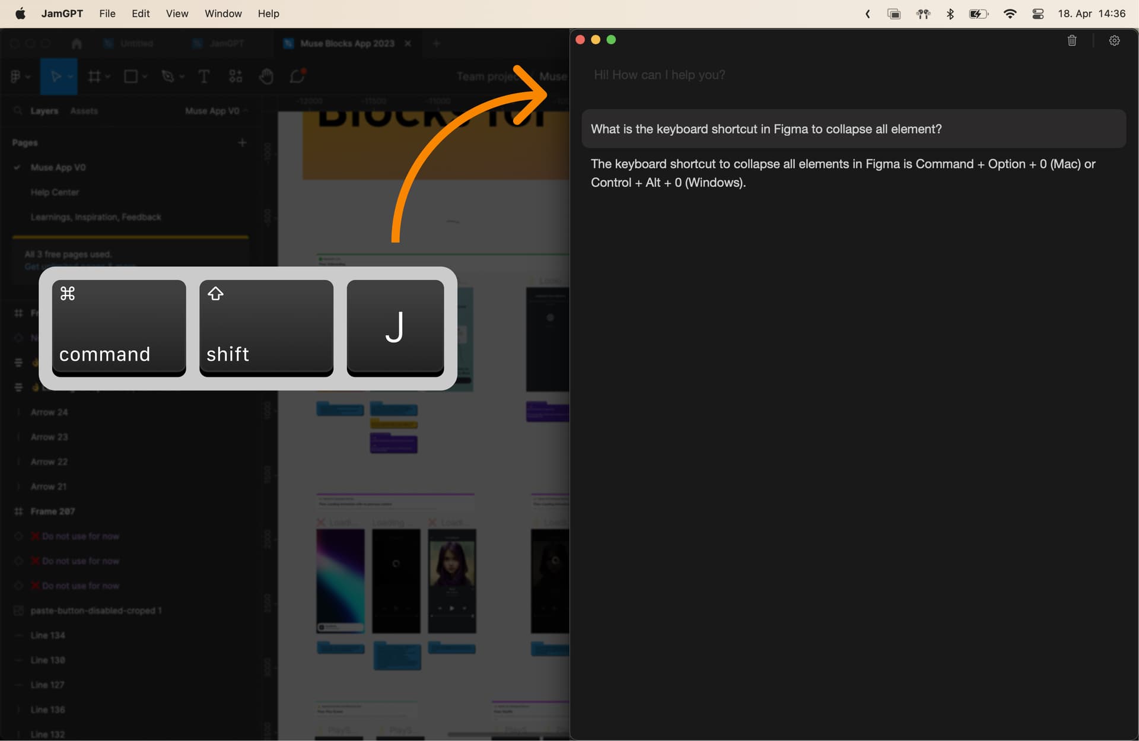
Task: Select the Comment tool in Figma
Action: (297, 76)
